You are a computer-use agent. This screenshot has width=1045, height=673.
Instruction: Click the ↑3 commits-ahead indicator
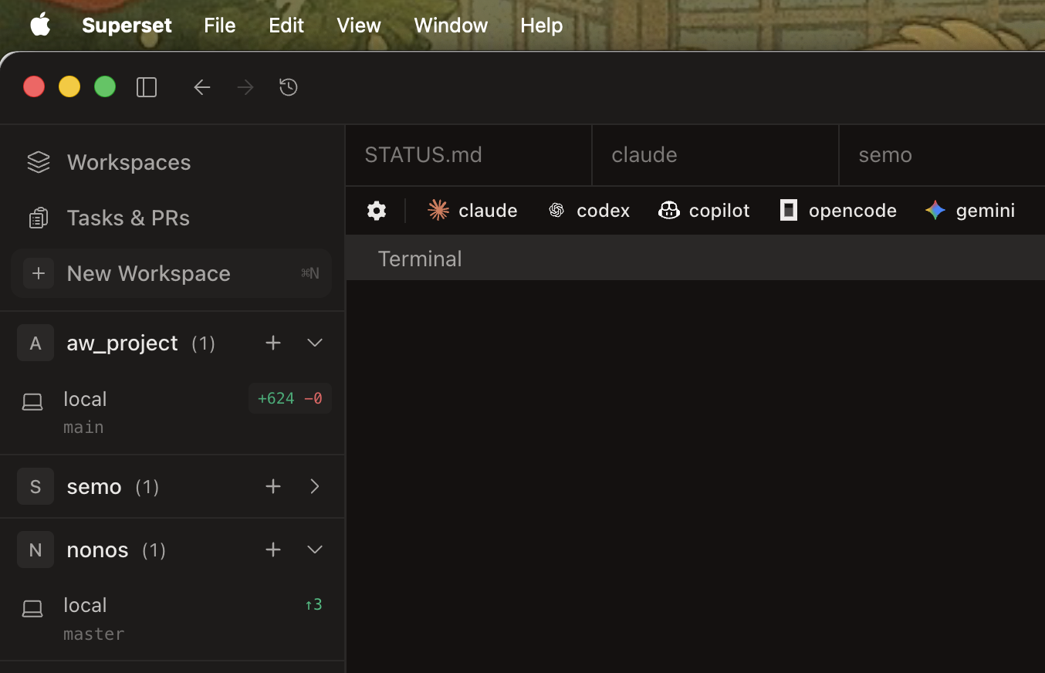click(313, 604)
